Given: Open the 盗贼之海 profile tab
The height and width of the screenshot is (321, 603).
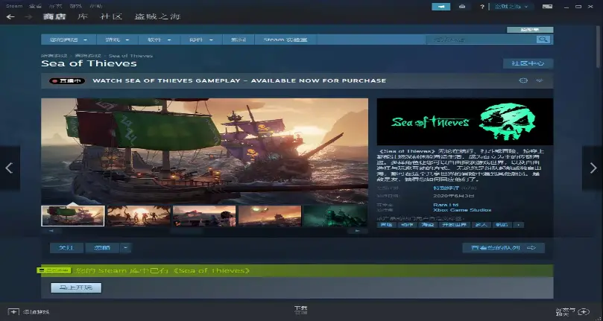Looking at the screenshot, I should [158, 16].
